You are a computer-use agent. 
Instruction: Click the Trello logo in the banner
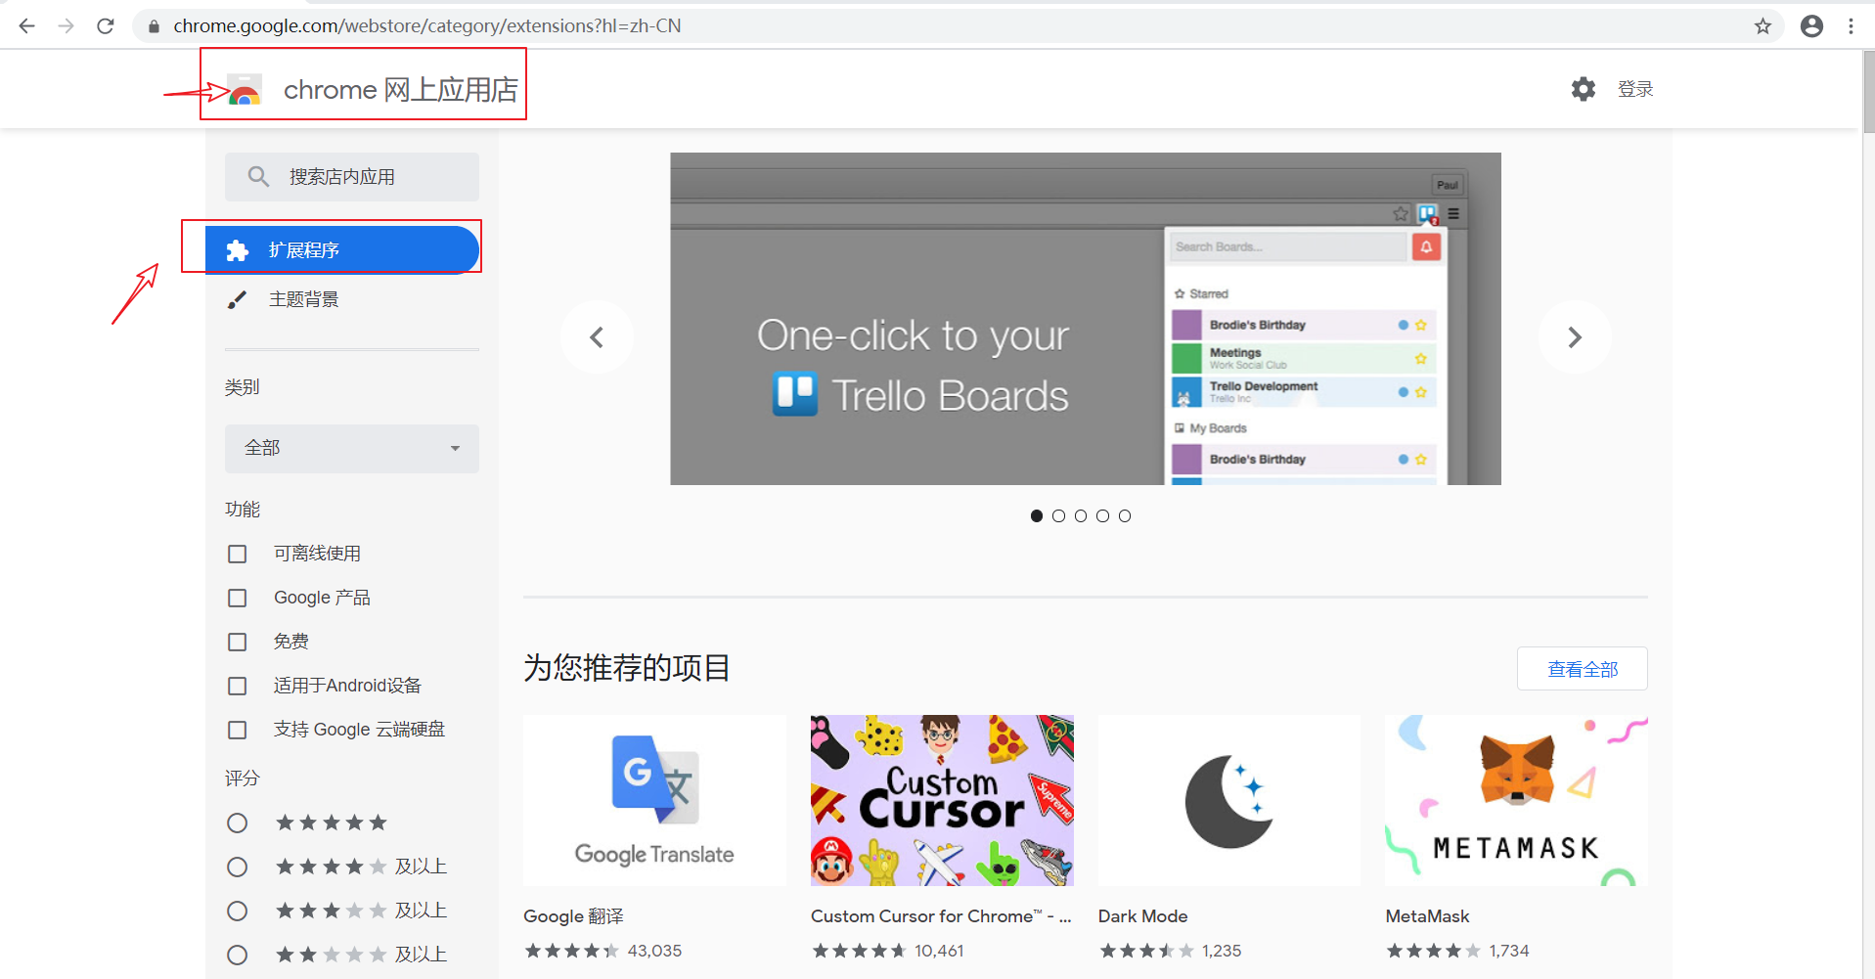(x=795, y=394)
